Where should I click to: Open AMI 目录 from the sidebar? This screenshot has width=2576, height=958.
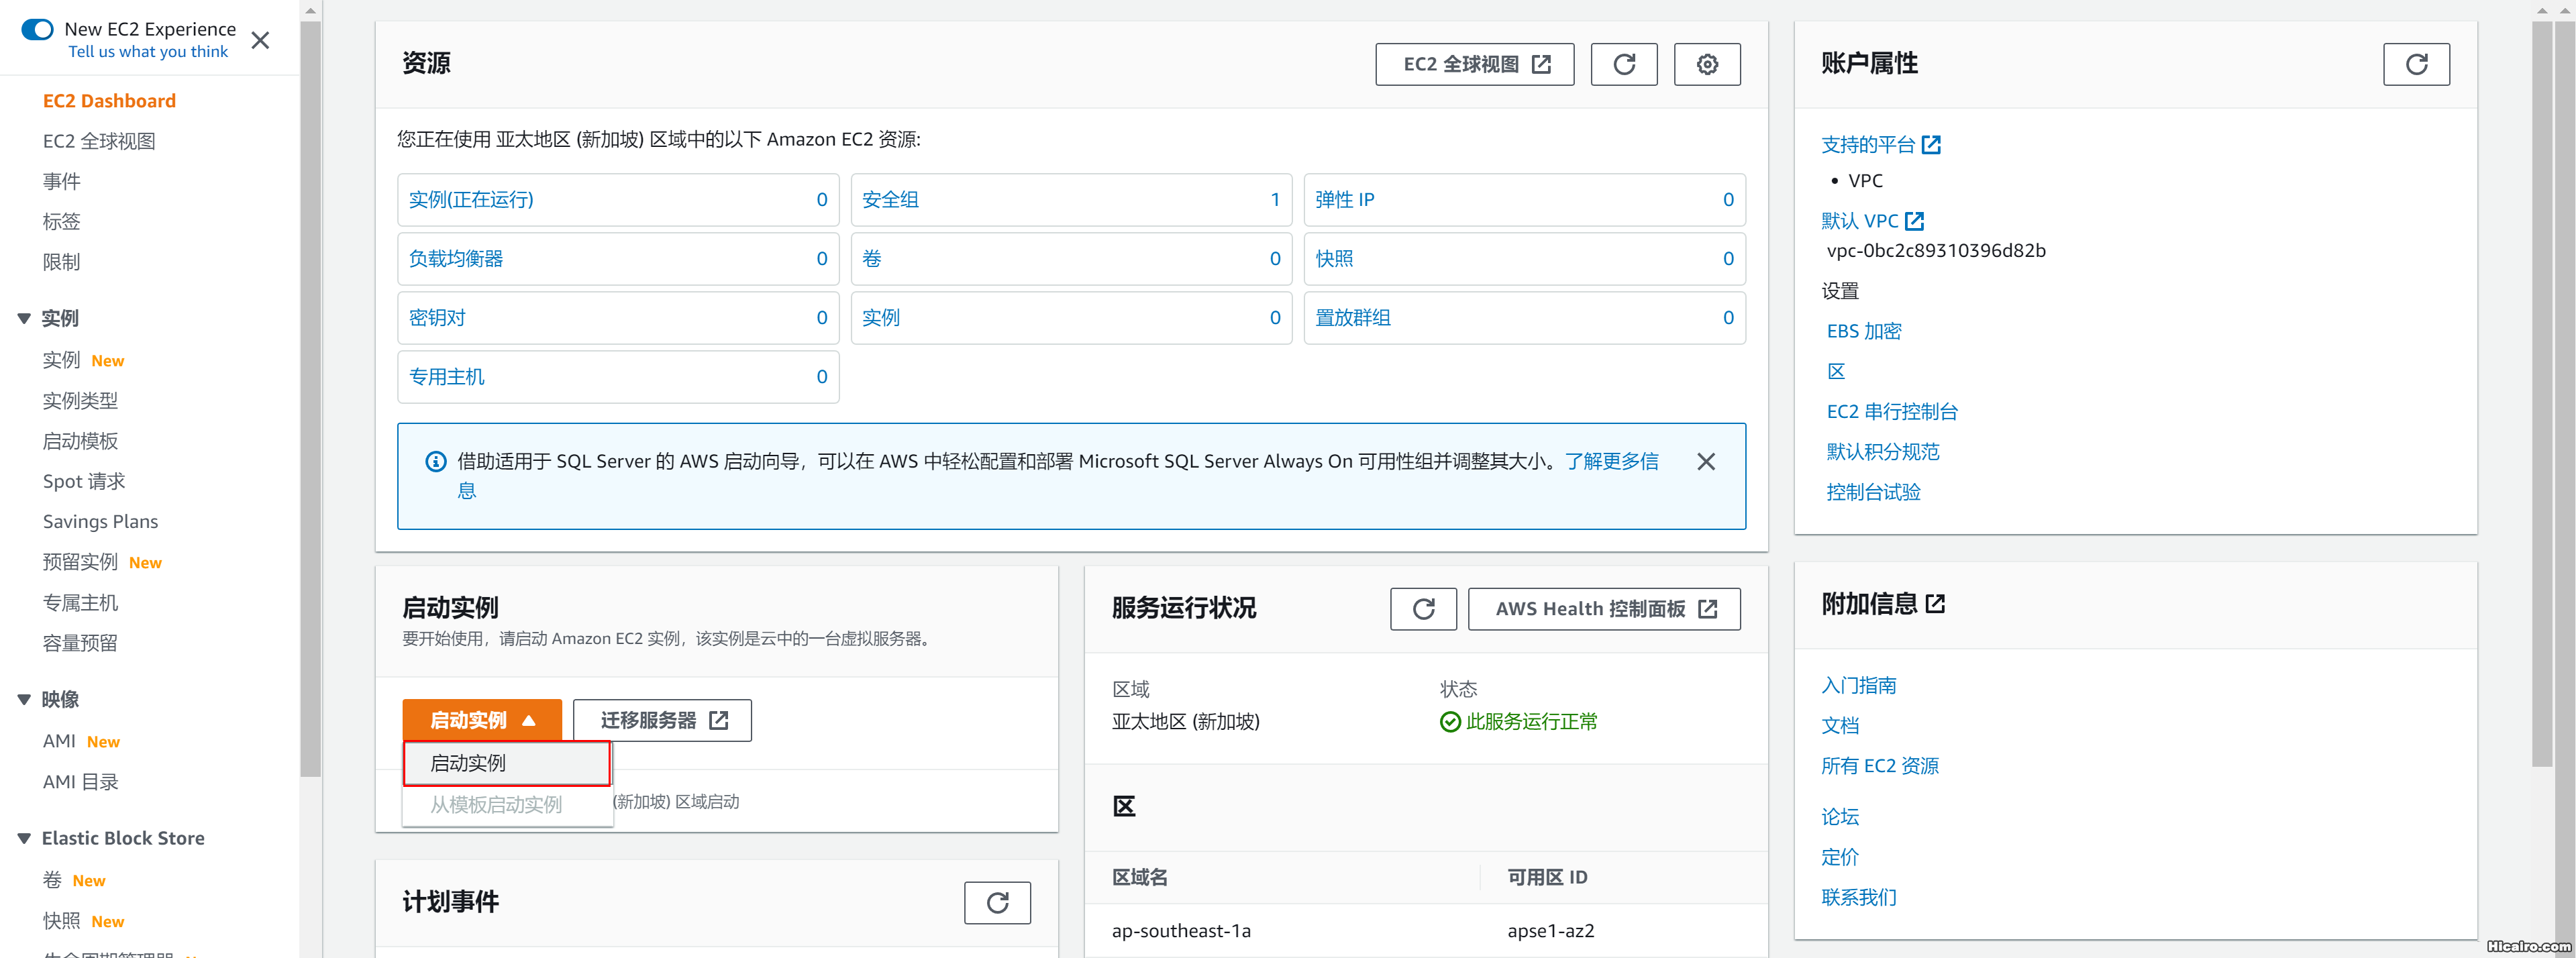pyautogui.click(x=81, y=781)
